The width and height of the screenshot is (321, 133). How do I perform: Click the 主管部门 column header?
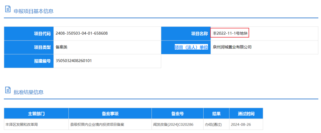coord(36,114)
